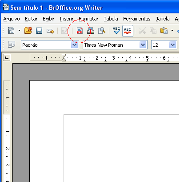The image size is (180, 182).
Task: Open font size 12 dropdown
Action: coord(172,45)
